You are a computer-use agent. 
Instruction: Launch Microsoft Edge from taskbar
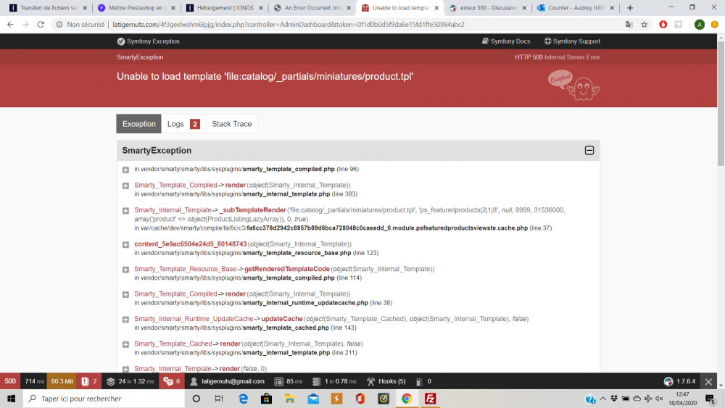[243, 399]
